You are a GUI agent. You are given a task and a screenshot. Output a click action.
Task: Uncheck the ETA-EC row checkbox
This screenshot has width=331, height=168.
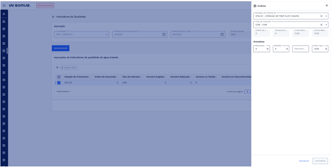(x=59, y=83)
